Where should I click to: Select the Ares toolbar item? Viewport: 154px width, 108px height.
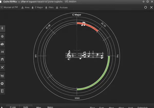tap(25, 7)
